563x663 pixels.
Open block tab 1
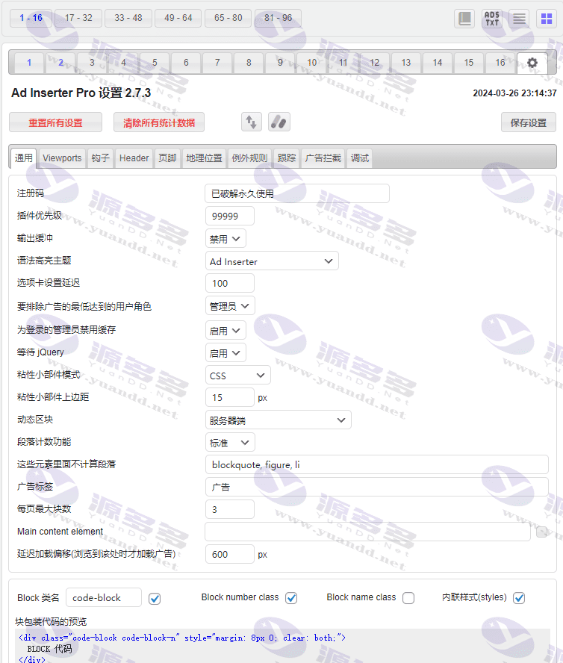tap(29, 63)
